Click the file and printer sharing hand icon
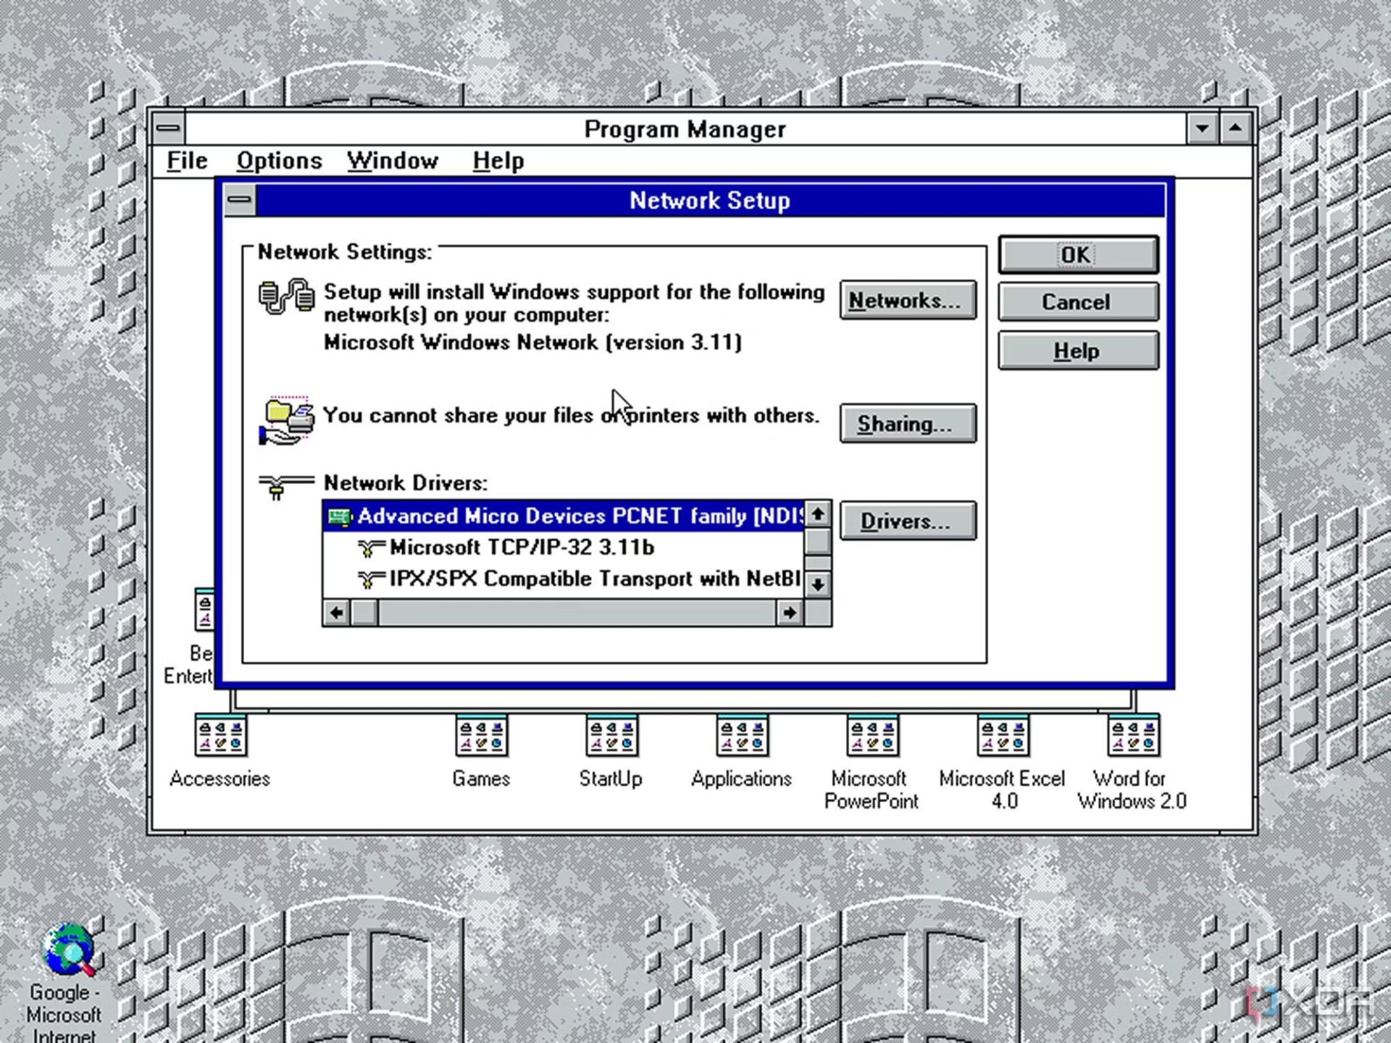Viewport: 1391px width, 1043px height. tap(287, 421)
